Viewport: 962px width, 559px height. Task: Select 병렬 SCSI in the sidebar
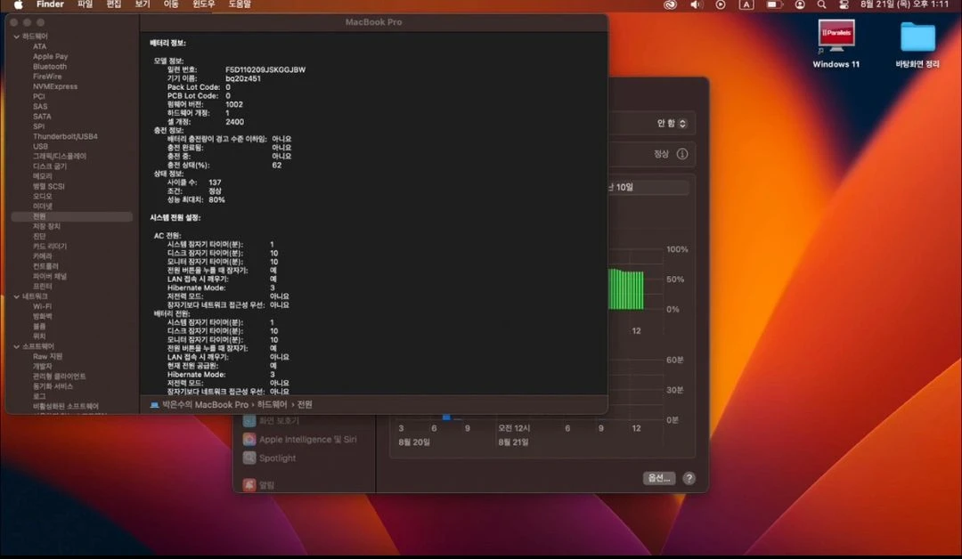(48, 186)
